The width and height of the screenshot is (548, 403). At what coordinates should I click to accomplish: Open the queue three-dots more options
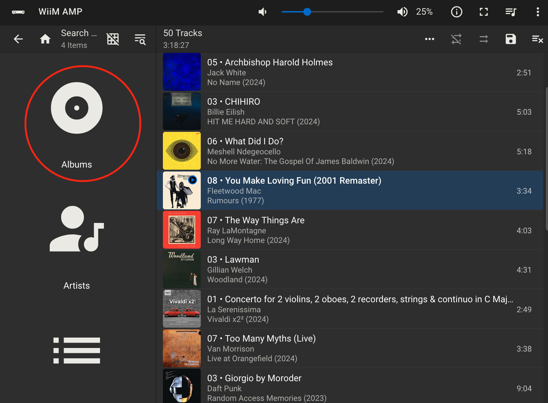click(x=429, y=39)
